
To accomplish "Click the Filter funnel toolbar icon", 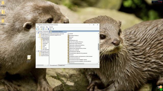I will coord(53,29).
